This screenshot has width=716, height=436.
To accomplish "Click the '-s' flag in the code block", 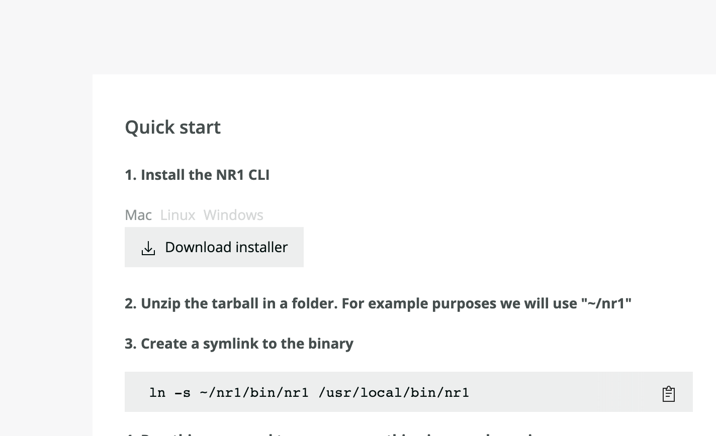I will tap(183, 392).
